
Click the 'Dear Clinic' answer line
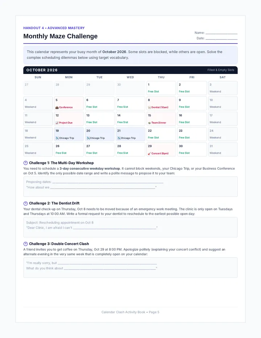pos(115,228)
